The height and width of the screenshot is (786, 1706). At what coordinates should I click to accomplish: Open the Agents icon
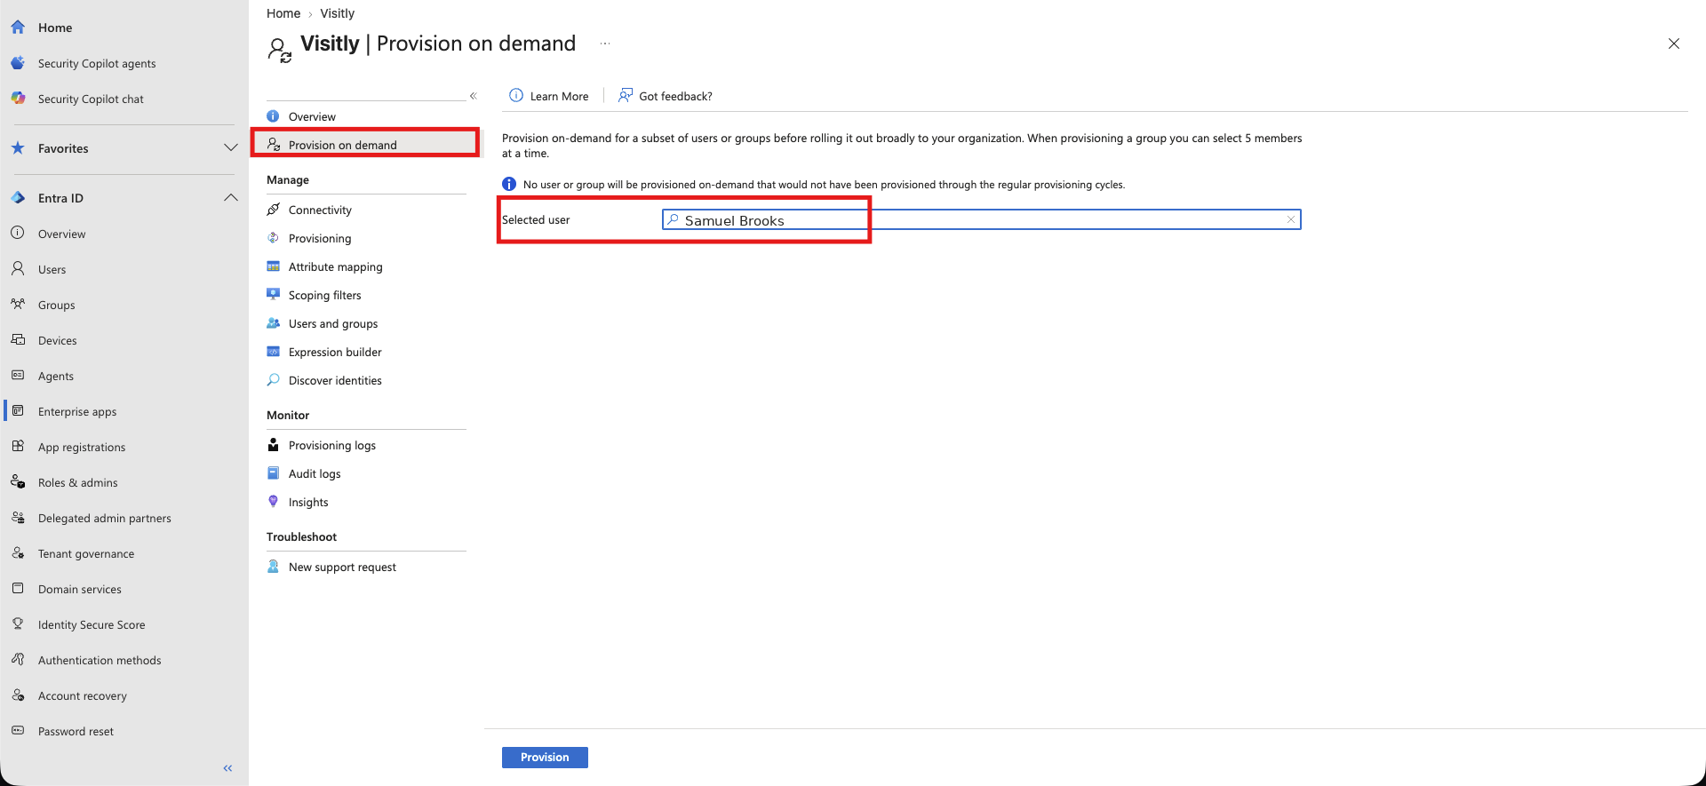18,376
